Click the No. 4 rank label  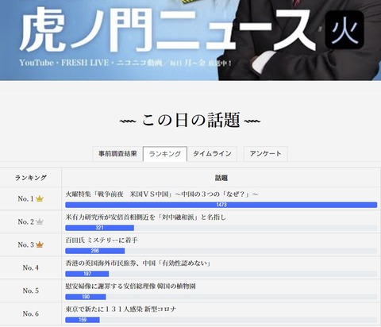pyautogui.click(x=31, y=267)
